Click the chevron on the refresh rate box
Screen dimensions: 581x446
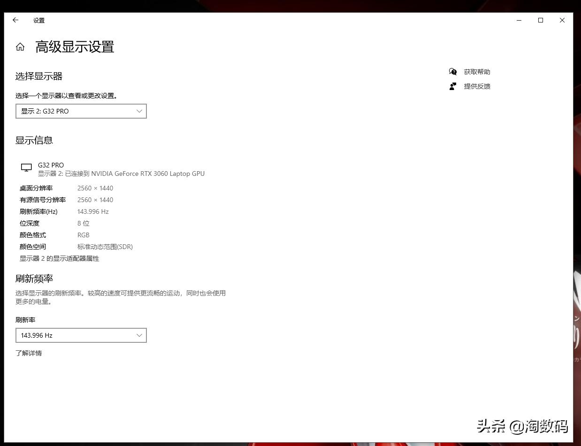tap(139, 335)
